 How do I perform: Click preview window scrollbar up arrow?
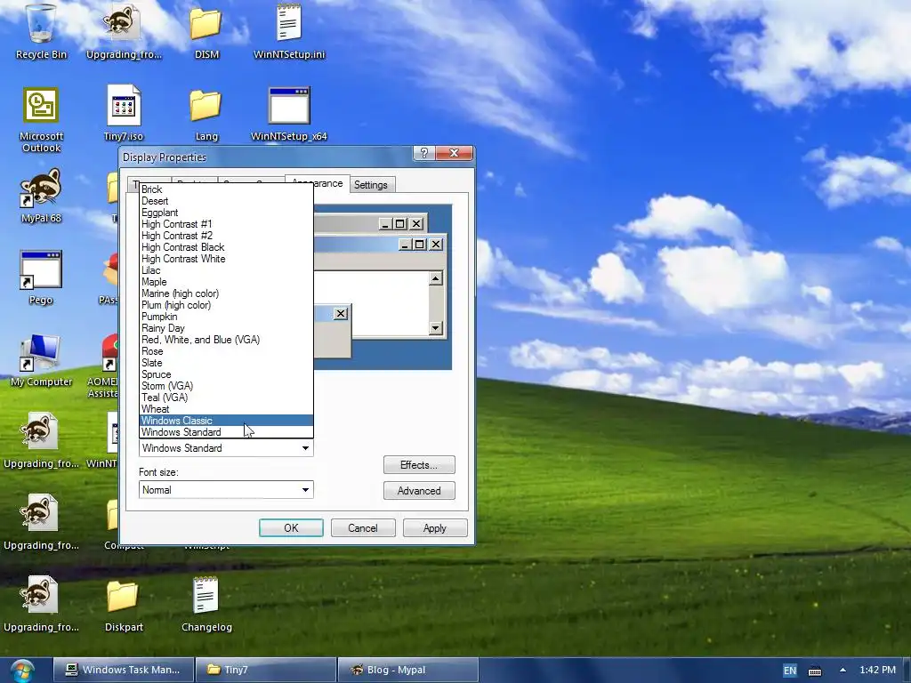(x=436, y=278)
